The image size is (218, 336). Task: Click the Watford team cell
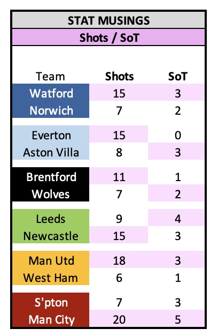click(x=51, y=92)
